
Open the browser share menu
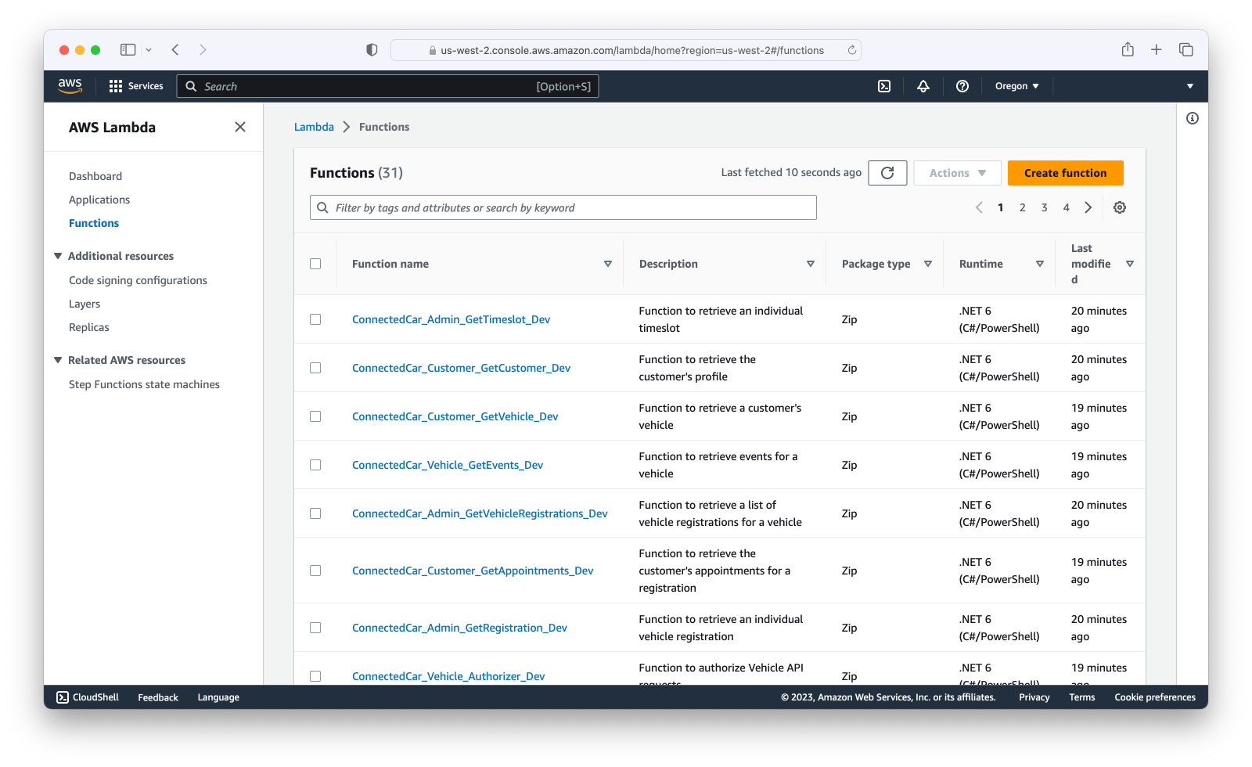coord(1128,49)
